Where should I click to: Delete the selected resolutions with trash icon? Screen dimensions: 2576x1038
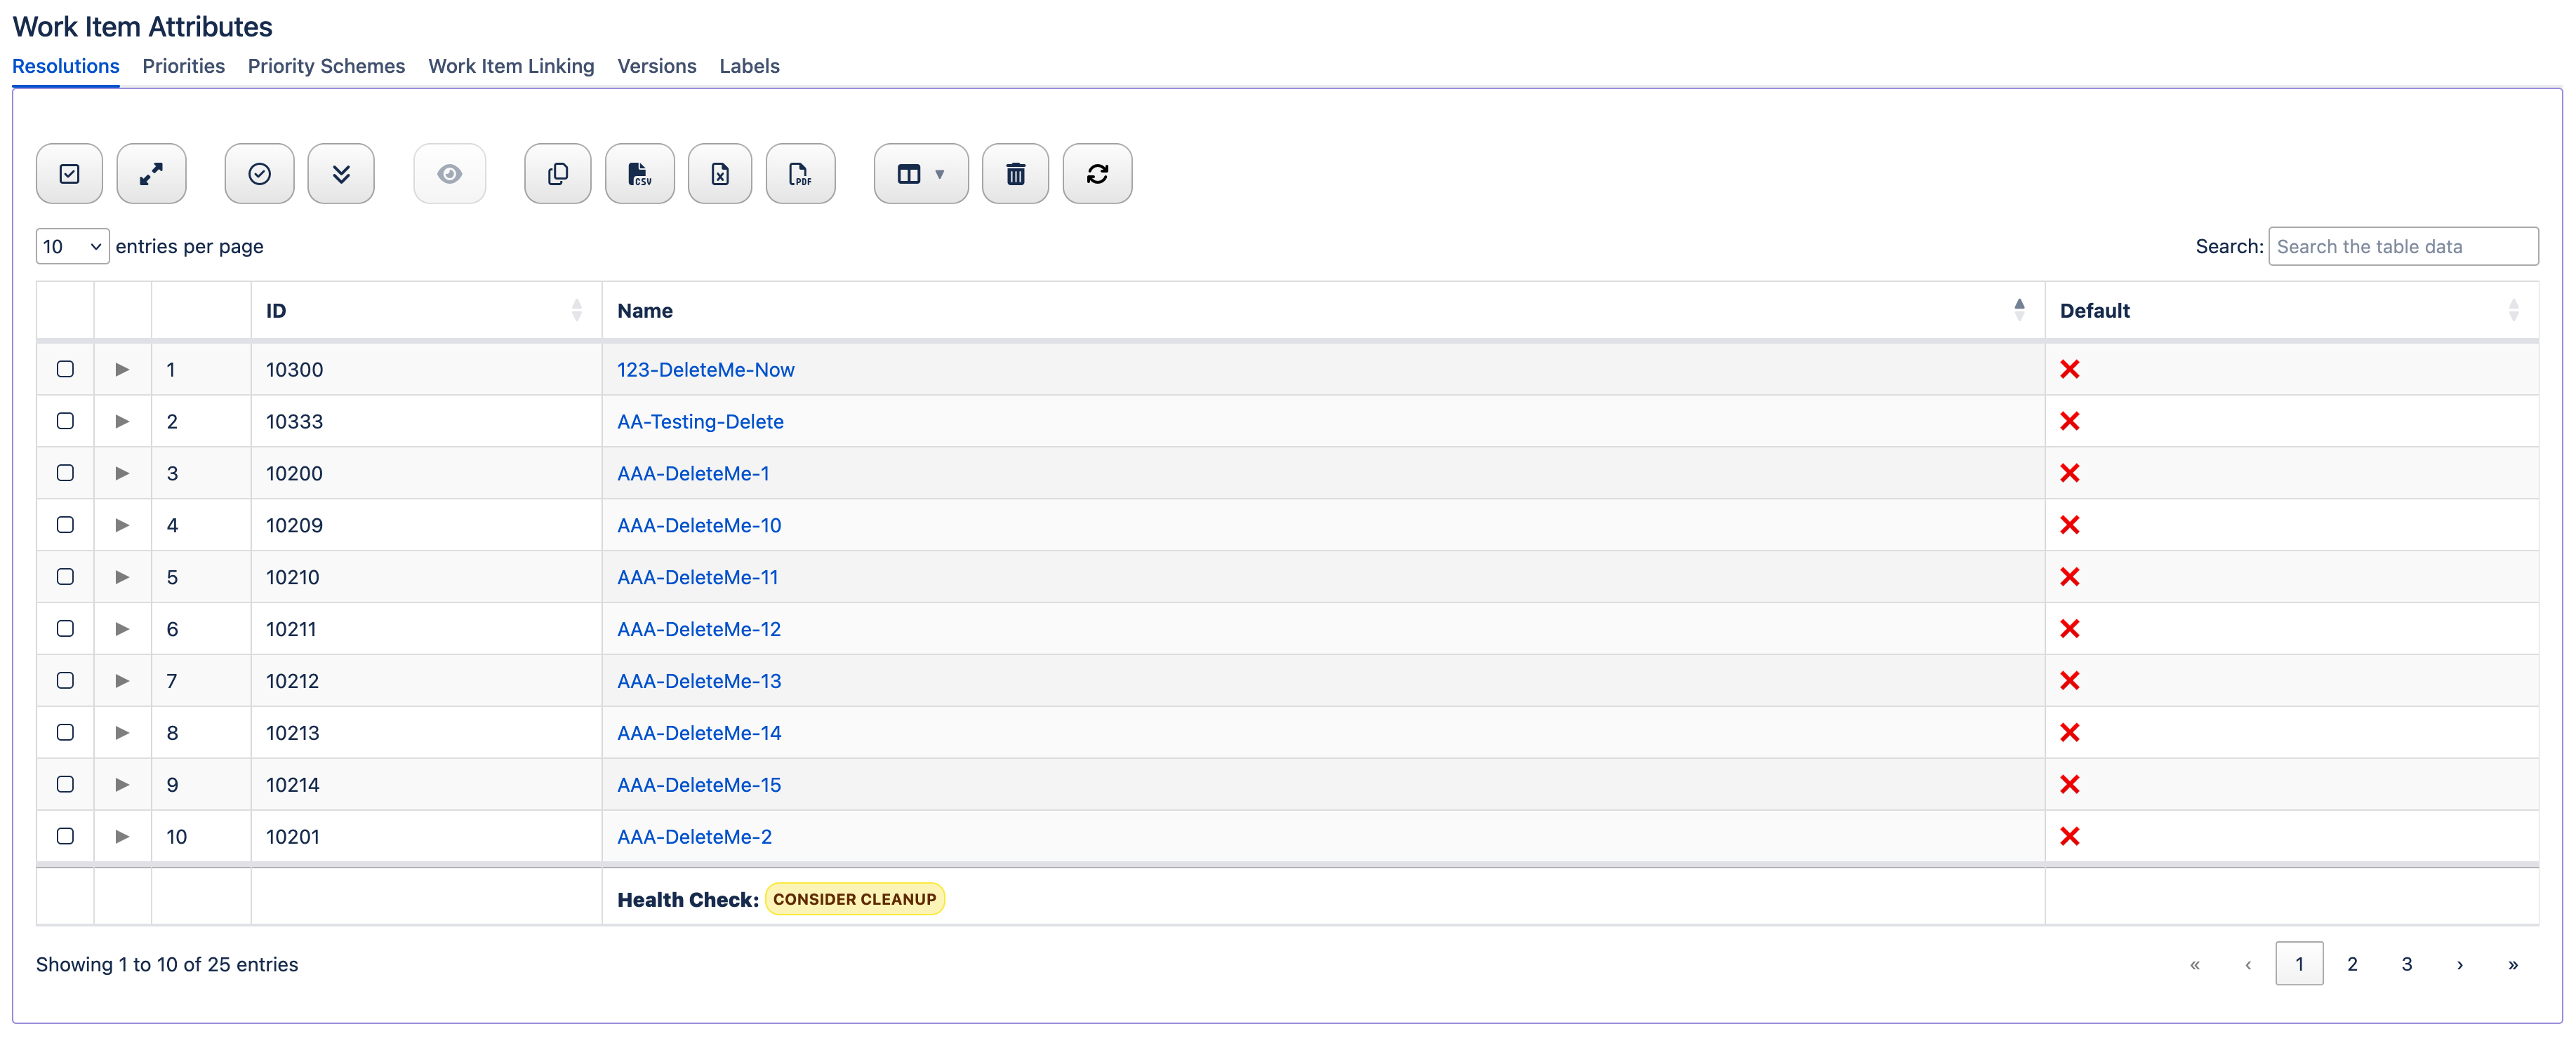(x=1015, y=173)
